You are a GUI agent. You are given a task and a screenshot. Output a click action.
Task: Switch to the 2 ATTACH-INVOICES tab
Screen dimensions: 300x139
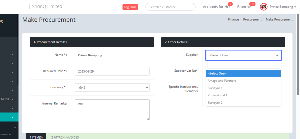pos(65,137)
